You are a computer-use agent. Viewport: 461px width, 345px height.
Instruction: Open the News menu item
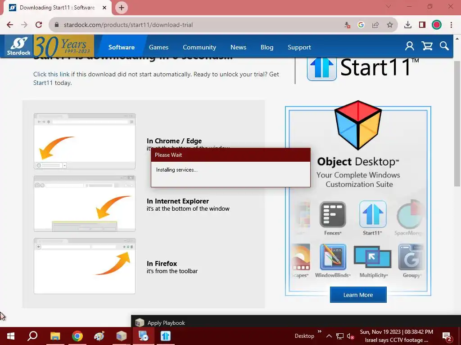click(238, 47)
